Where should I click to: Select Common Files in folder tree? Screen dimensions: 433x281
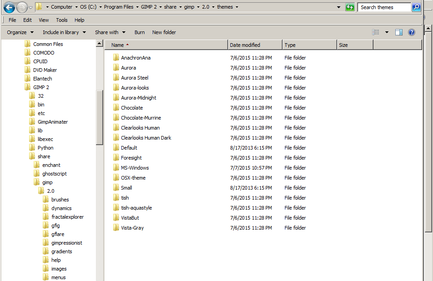48,44
